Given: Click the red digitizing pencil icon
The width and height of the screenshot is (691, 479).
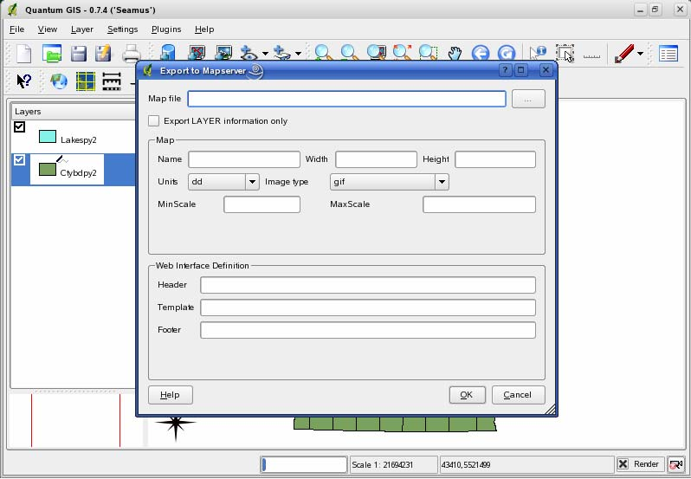Looking at the screenshot, I should point(624,54).
